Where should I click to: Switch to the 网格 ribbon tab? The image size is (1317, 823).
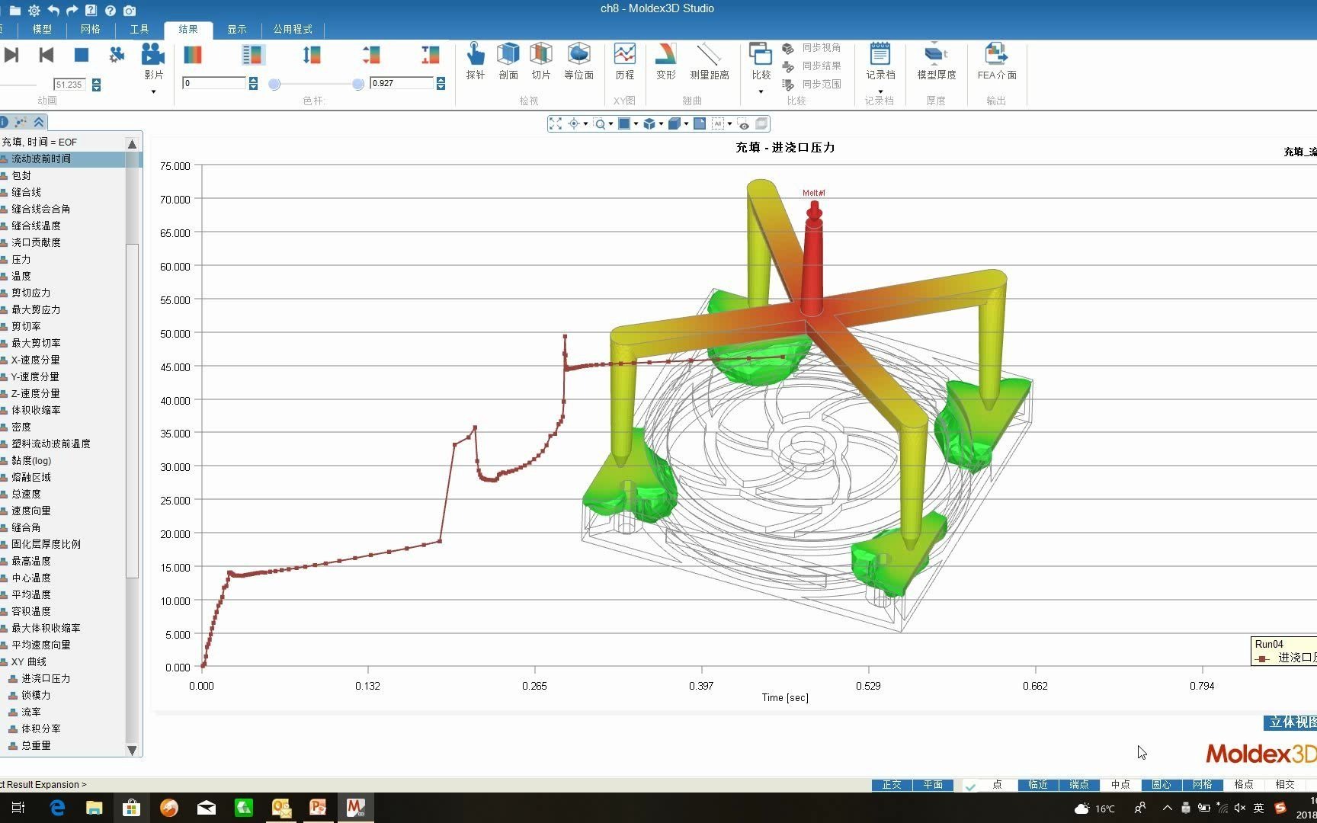(91, 29)
